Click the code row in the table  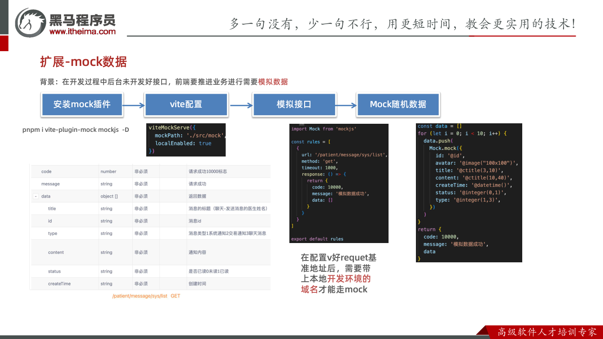(150, 171)
